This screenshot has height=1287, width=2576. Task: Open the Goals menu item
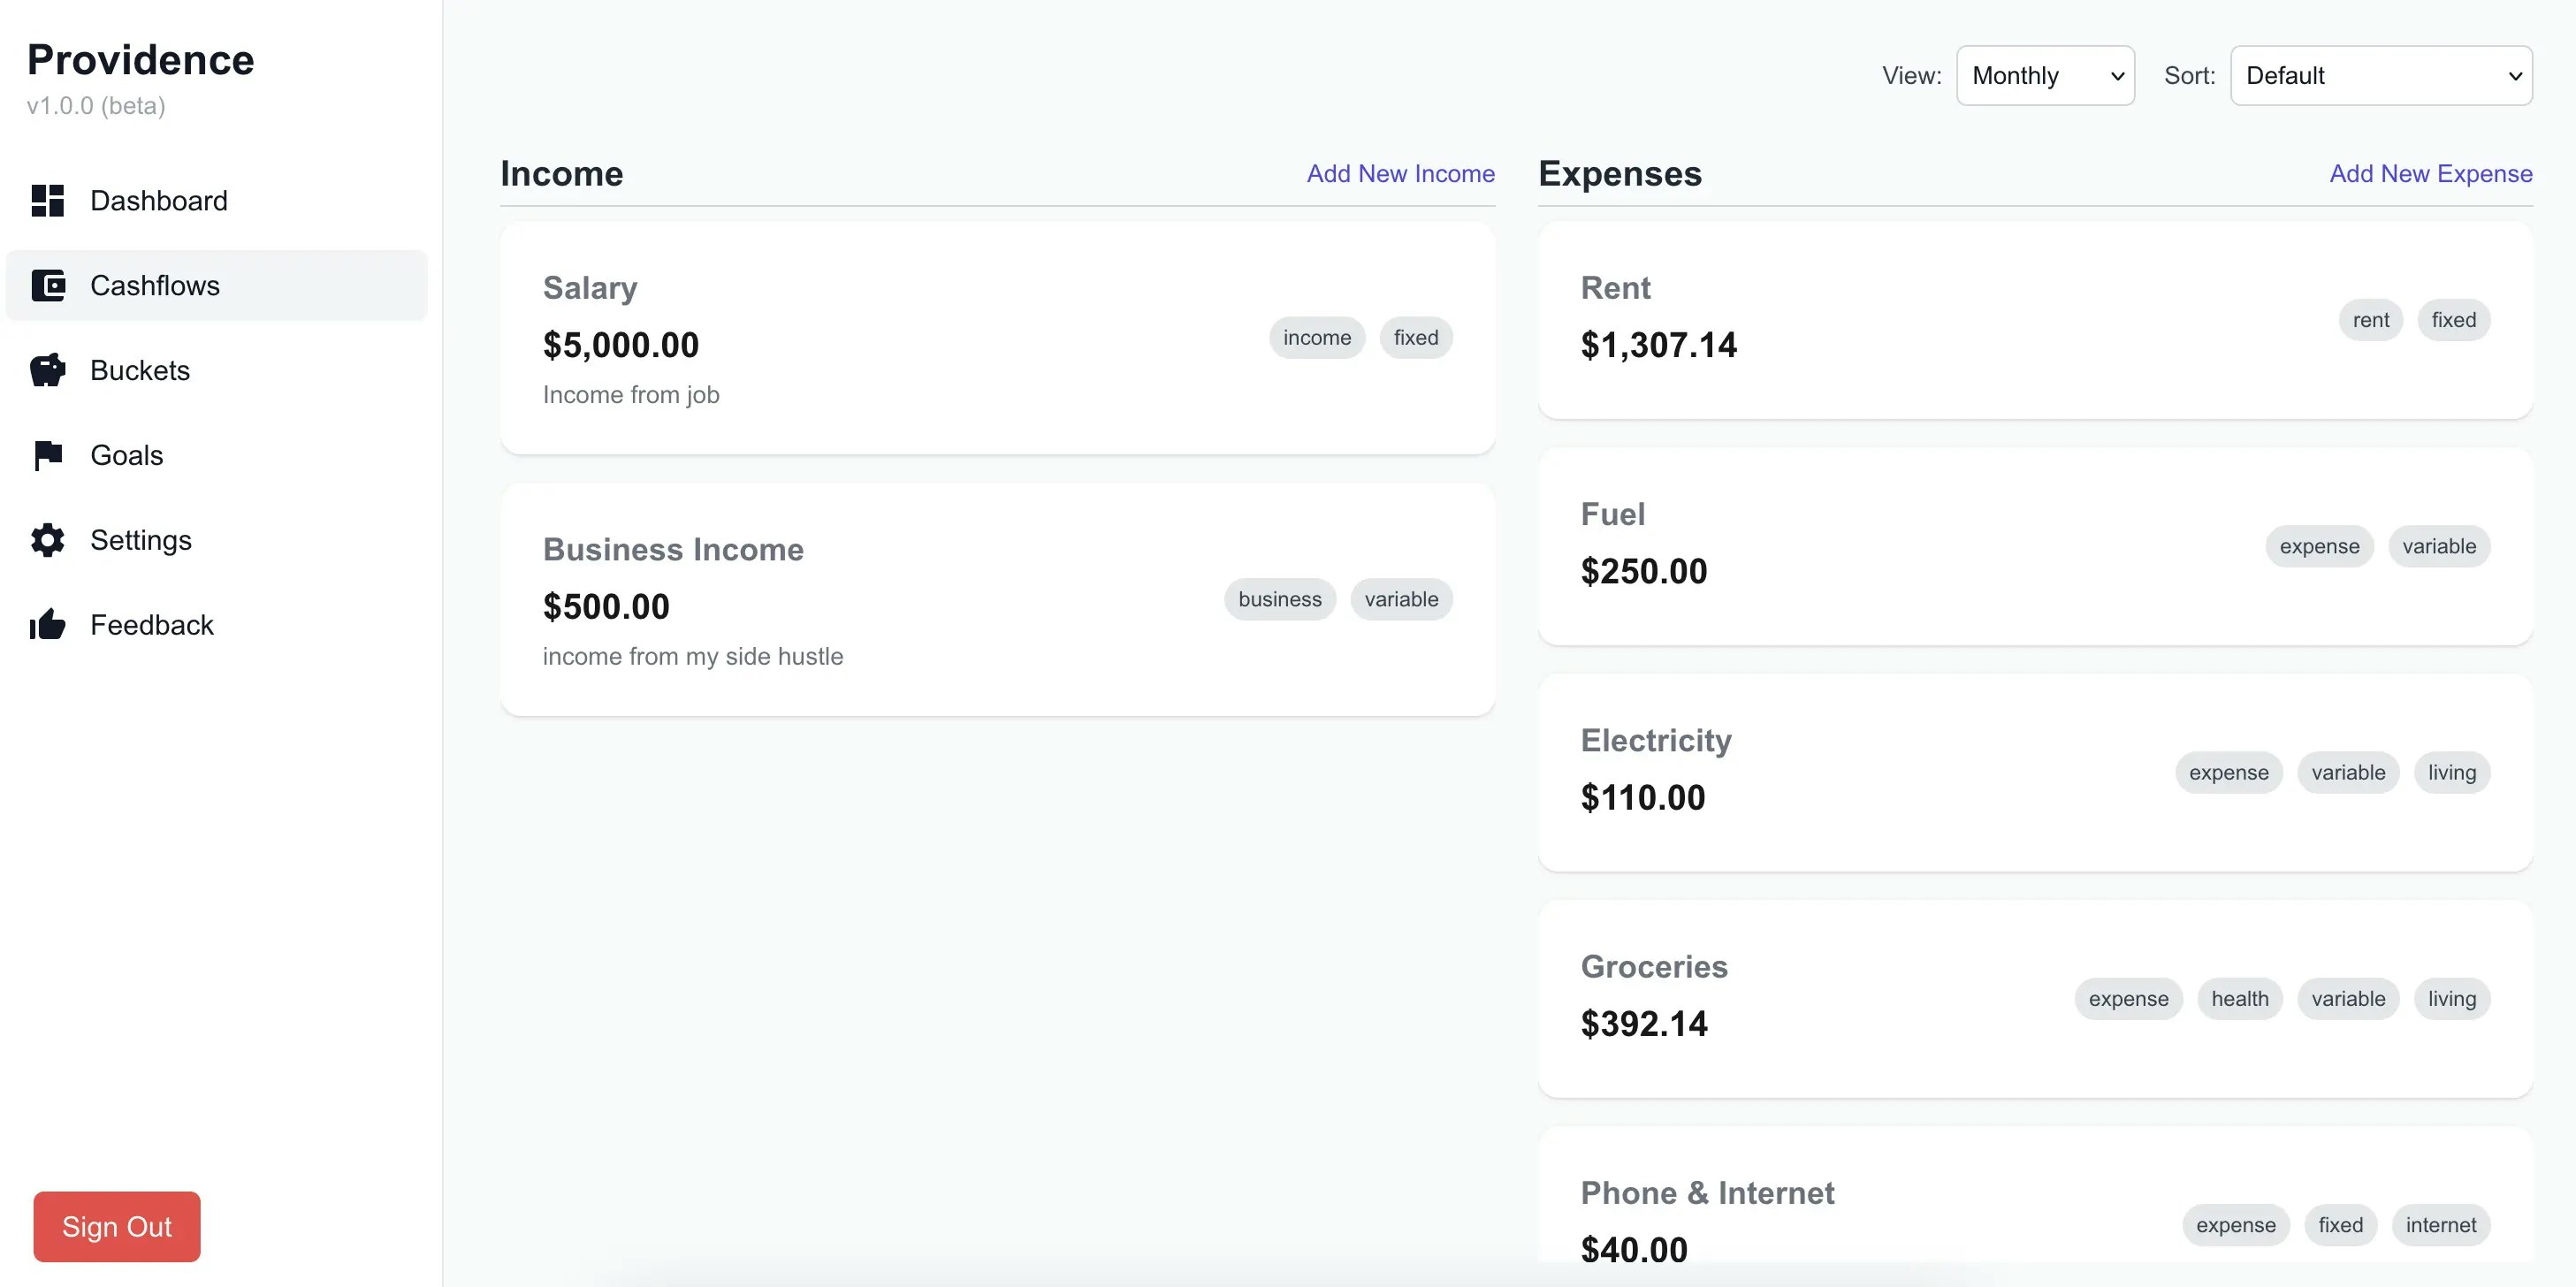click(126, 455)
